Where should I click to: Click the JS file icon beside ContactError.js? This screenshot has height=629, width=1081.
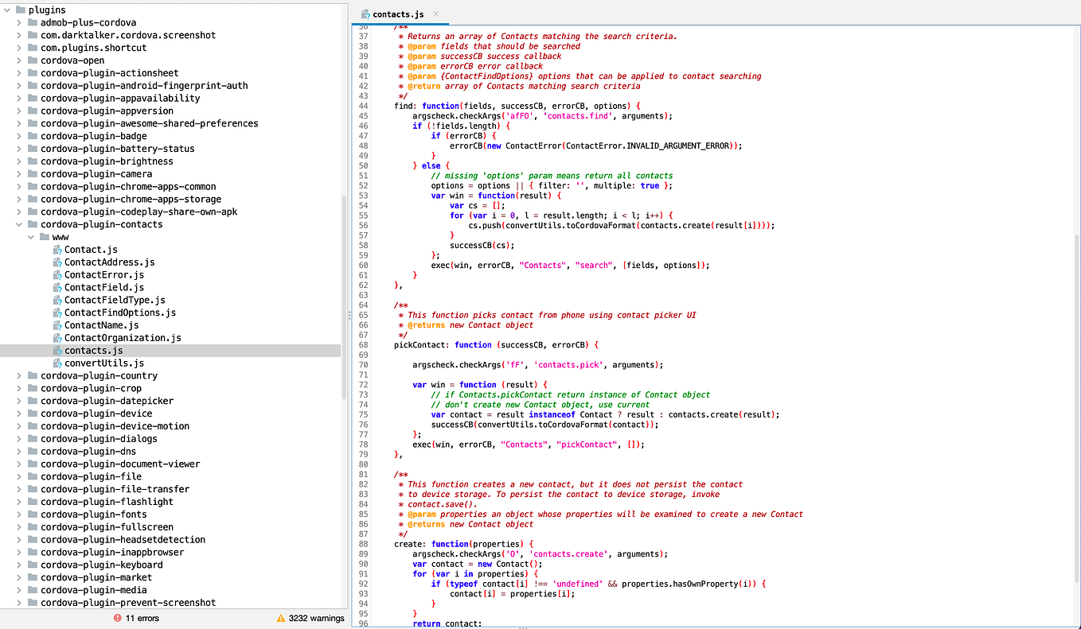pos(57,274)
